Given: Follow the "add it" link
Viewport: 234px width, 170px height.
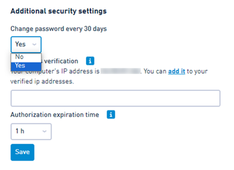Looking at the screenshot, I should [177, 71].
